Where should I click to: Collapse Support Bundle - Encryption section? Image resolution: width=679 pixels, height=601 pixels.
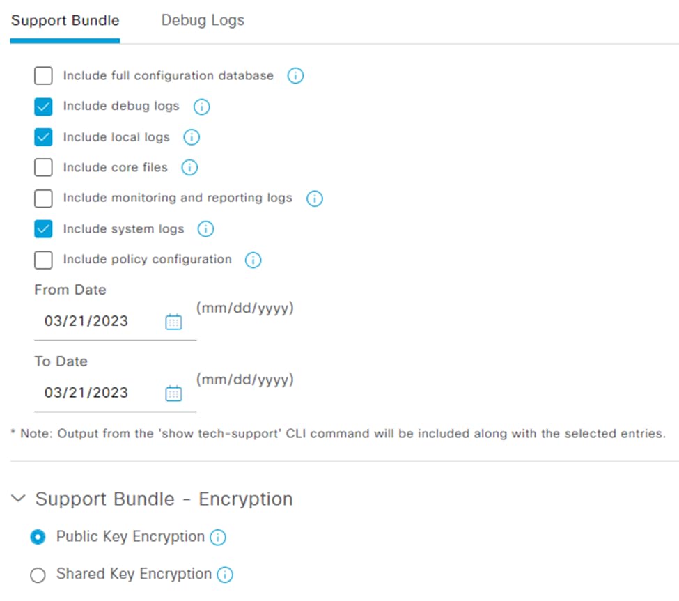tap(18, 499)
